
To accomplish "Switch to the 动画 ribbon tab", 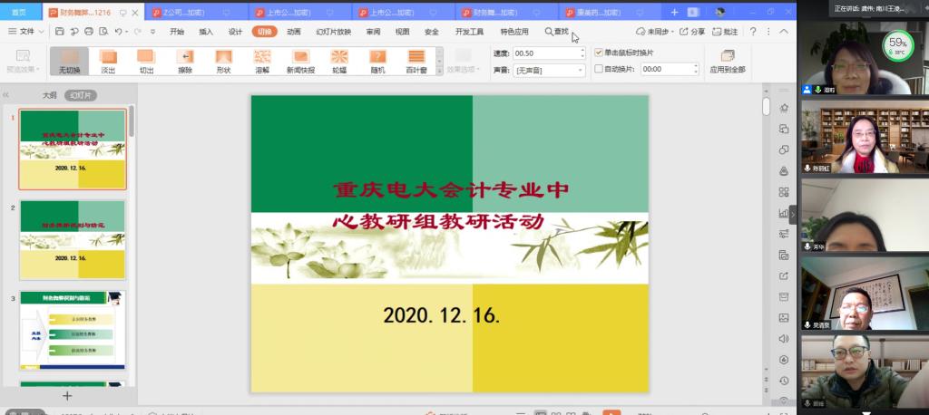I will tap(294, 32).
